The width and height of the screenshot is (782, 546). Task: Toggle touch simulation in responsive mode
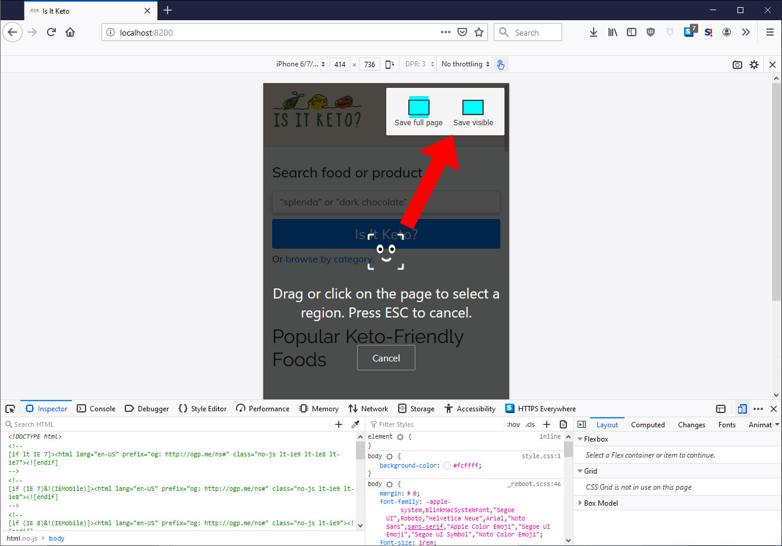click(500, 64)
